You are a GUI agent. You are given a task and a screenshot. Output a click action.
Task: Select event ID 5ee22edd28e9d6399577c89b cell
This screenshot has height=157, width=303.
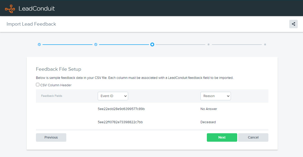[121, 109]
